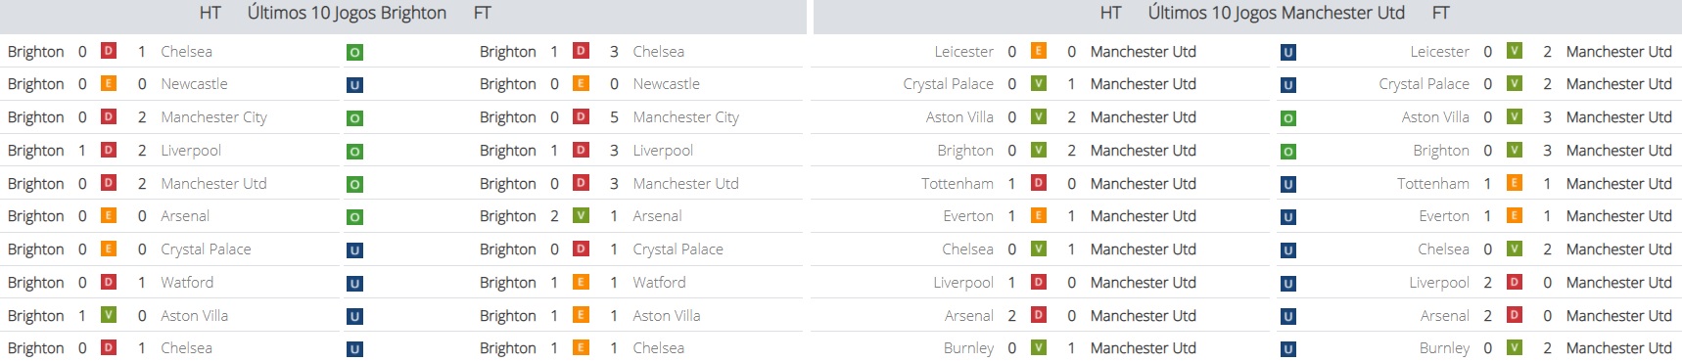Click red D badge in Brighton–Chelsea HT first row

109,51
